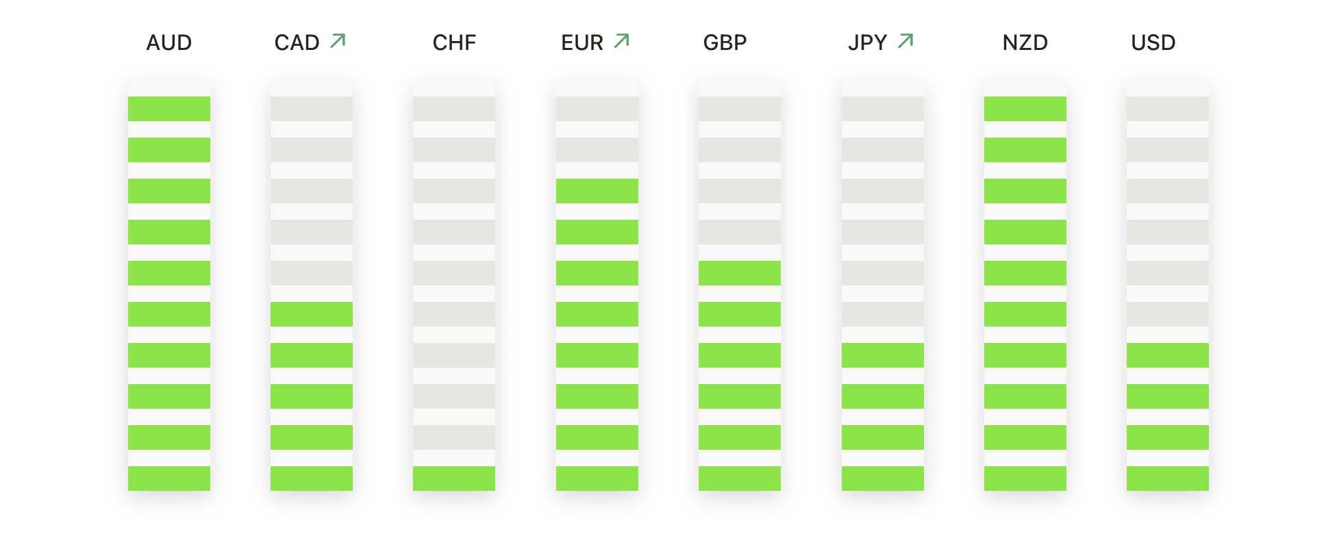Click the top gray bar in JPY column

point(883,109)
